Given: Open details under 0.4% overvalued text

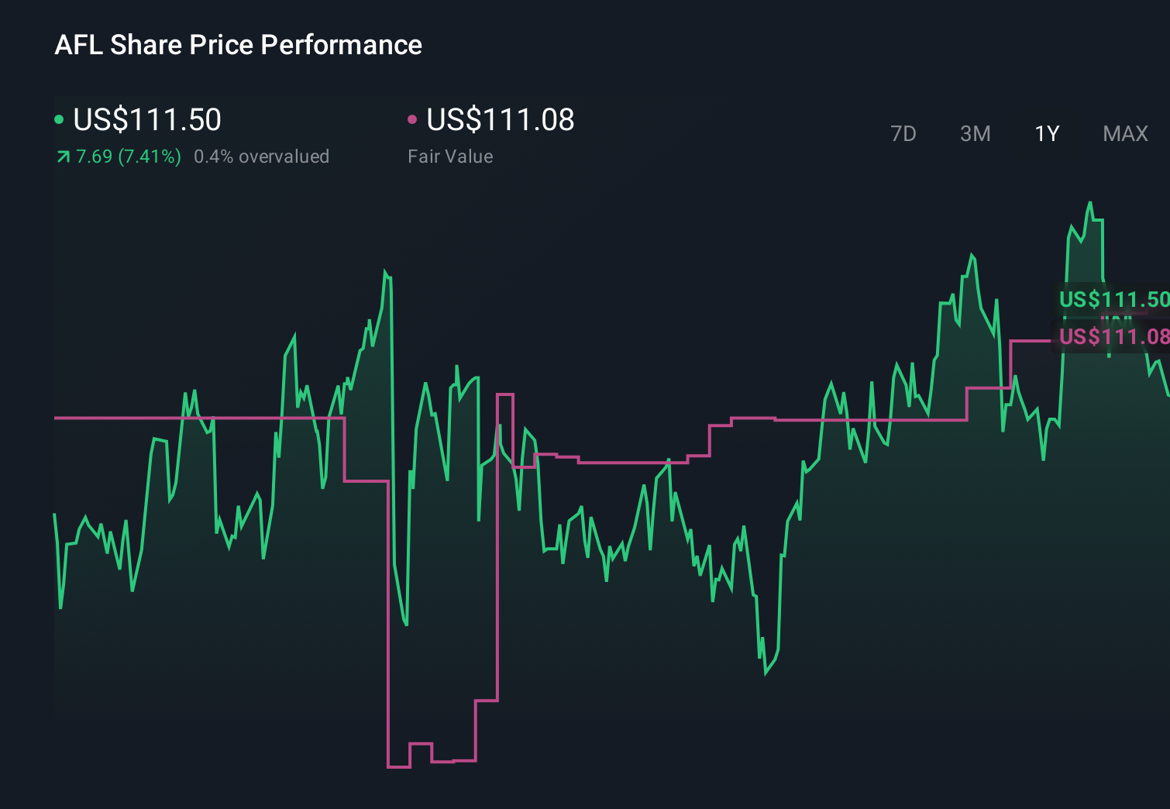Looking at the screenshot, I should (x=263, y=156).
